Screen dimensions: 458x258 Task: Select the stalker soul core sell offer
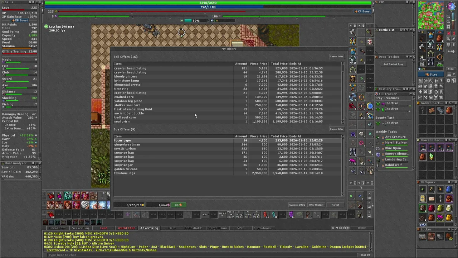(x=228, y=105)
